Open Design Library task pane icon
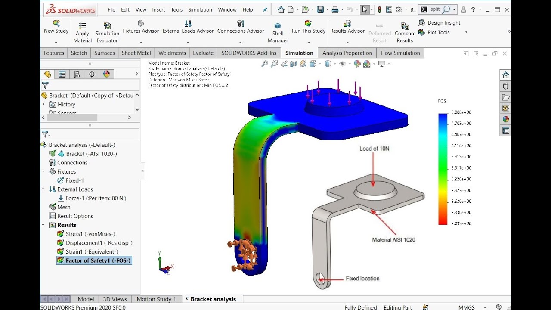This screenshot has height=310, width=551. tap(506, 86)
